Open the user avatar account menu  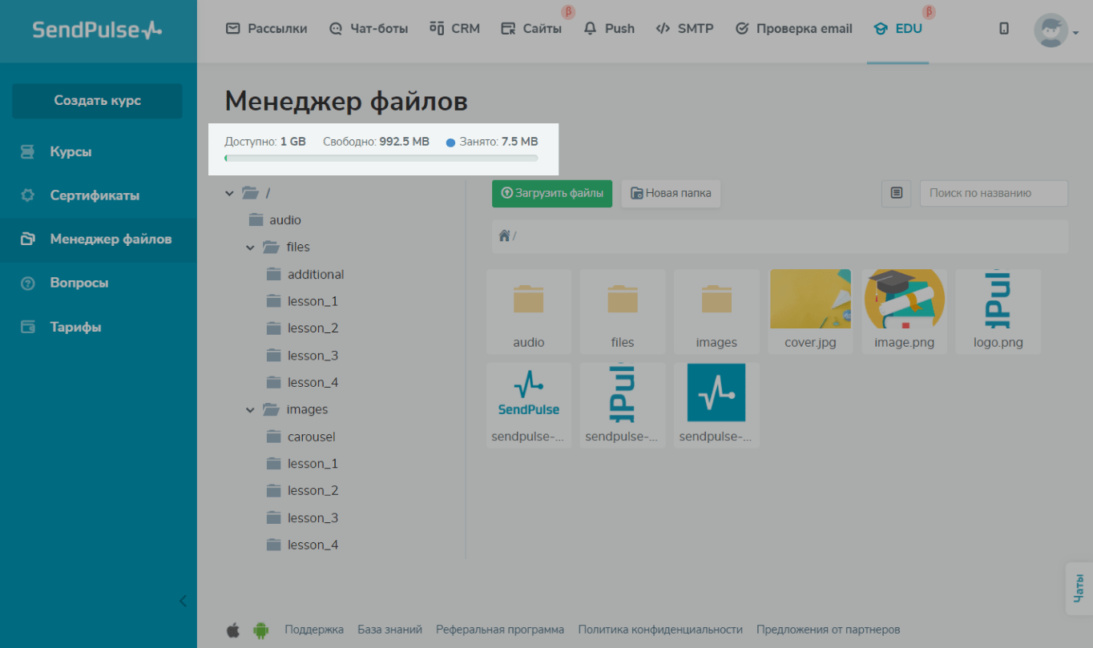tap(1056, 30)
